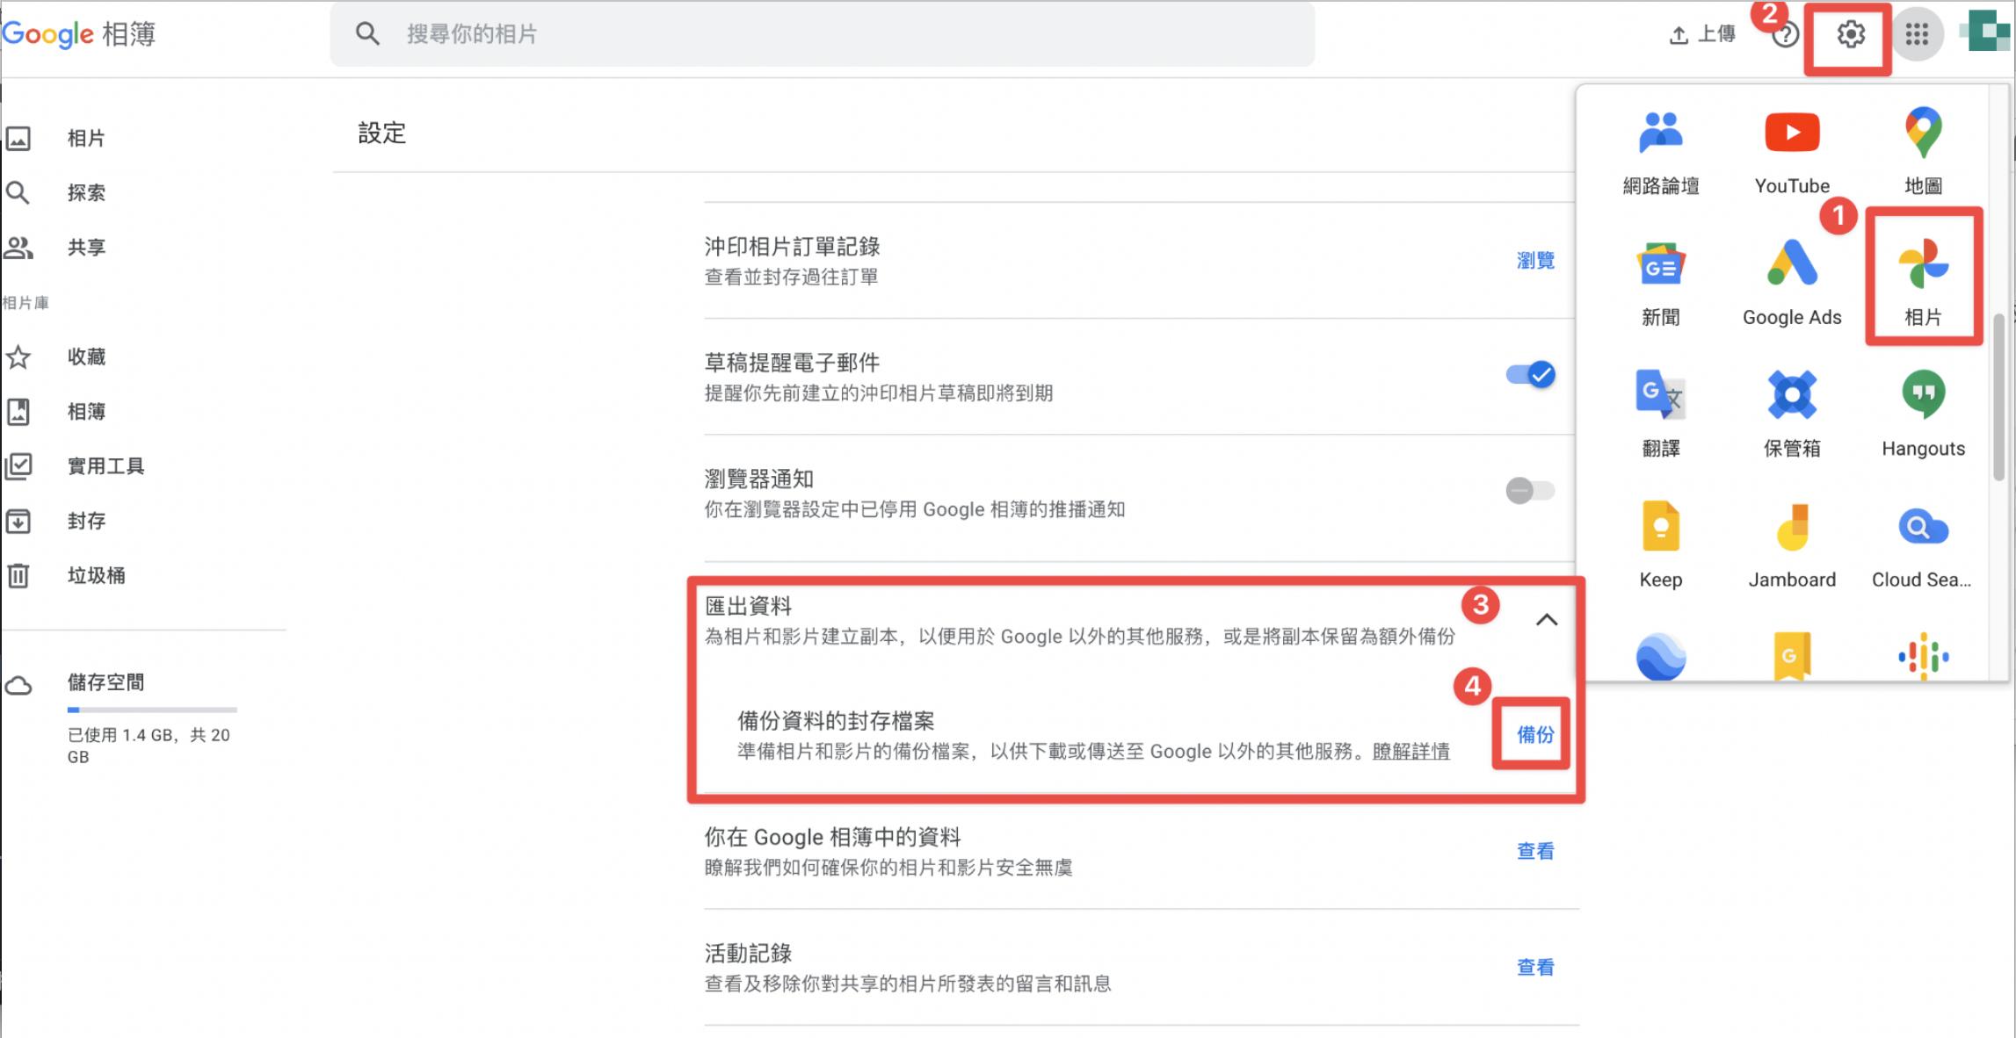Click the storage usage progress bar
This screenshot has width=2016, height=1038.
152,710
